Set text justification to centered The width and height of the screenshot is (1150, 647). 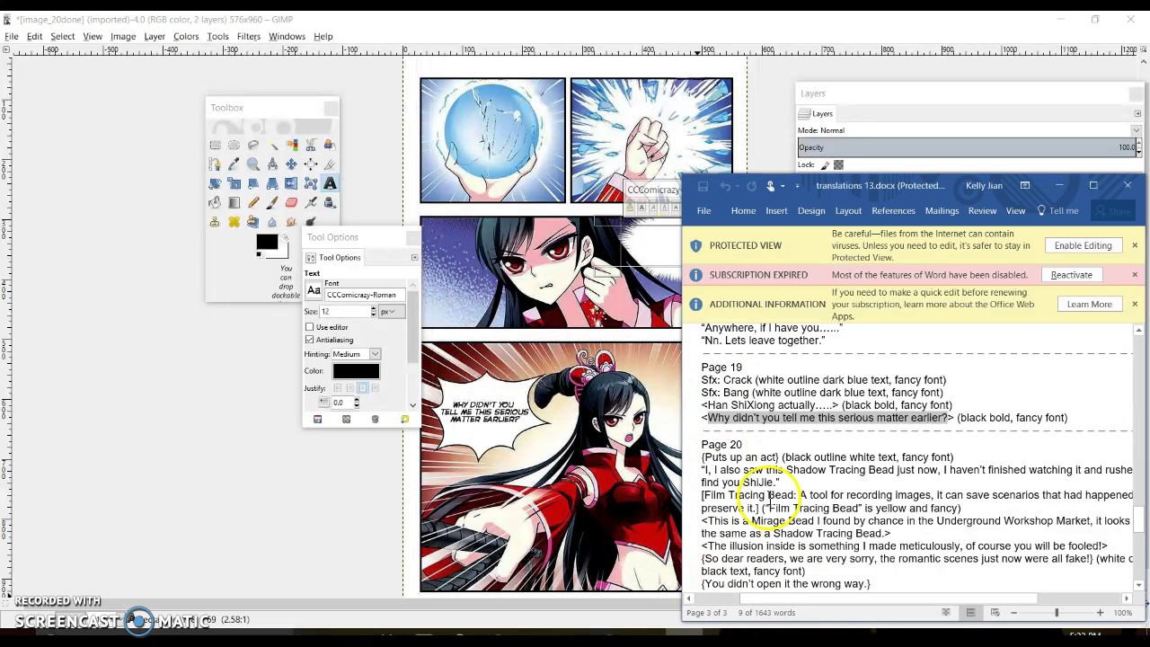(x=362, y=388)
